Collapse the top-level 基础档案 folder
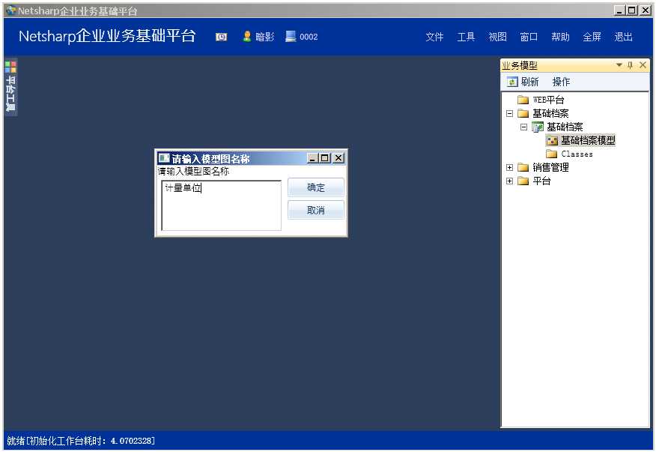Viewport: 656px width, 452px height. click(509, 113)
